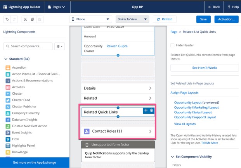The width and height of the screenshot is (241, 168).
Task: Select the Einstein Next Best Action icon
Action: [x=8, y=126]
